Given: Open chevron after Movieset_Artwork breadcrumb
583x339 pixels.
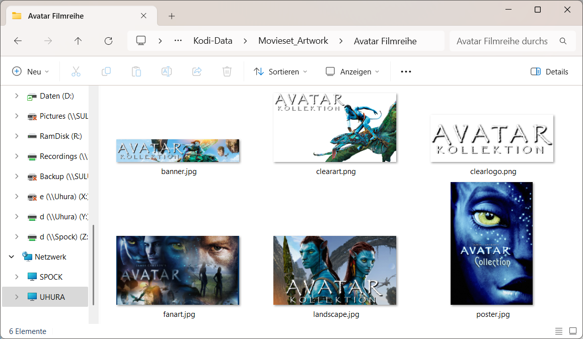Looking at the screenshot, I should tap(341, 41).
